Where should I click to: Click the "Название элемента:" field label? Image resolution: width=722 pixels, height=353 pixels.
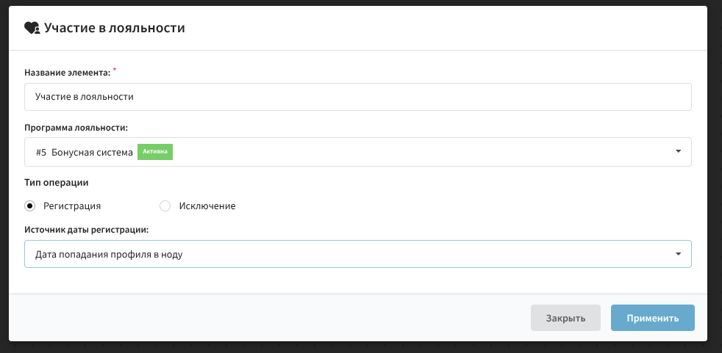click(x=67, y=73)
